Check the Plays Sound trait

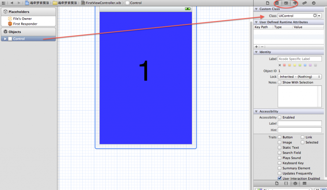point(279,158)
